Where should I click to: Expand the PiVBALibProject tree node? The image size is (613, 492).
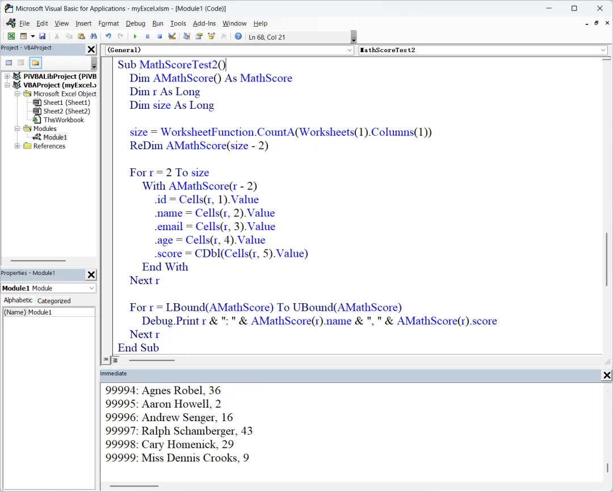click(7, 76)
